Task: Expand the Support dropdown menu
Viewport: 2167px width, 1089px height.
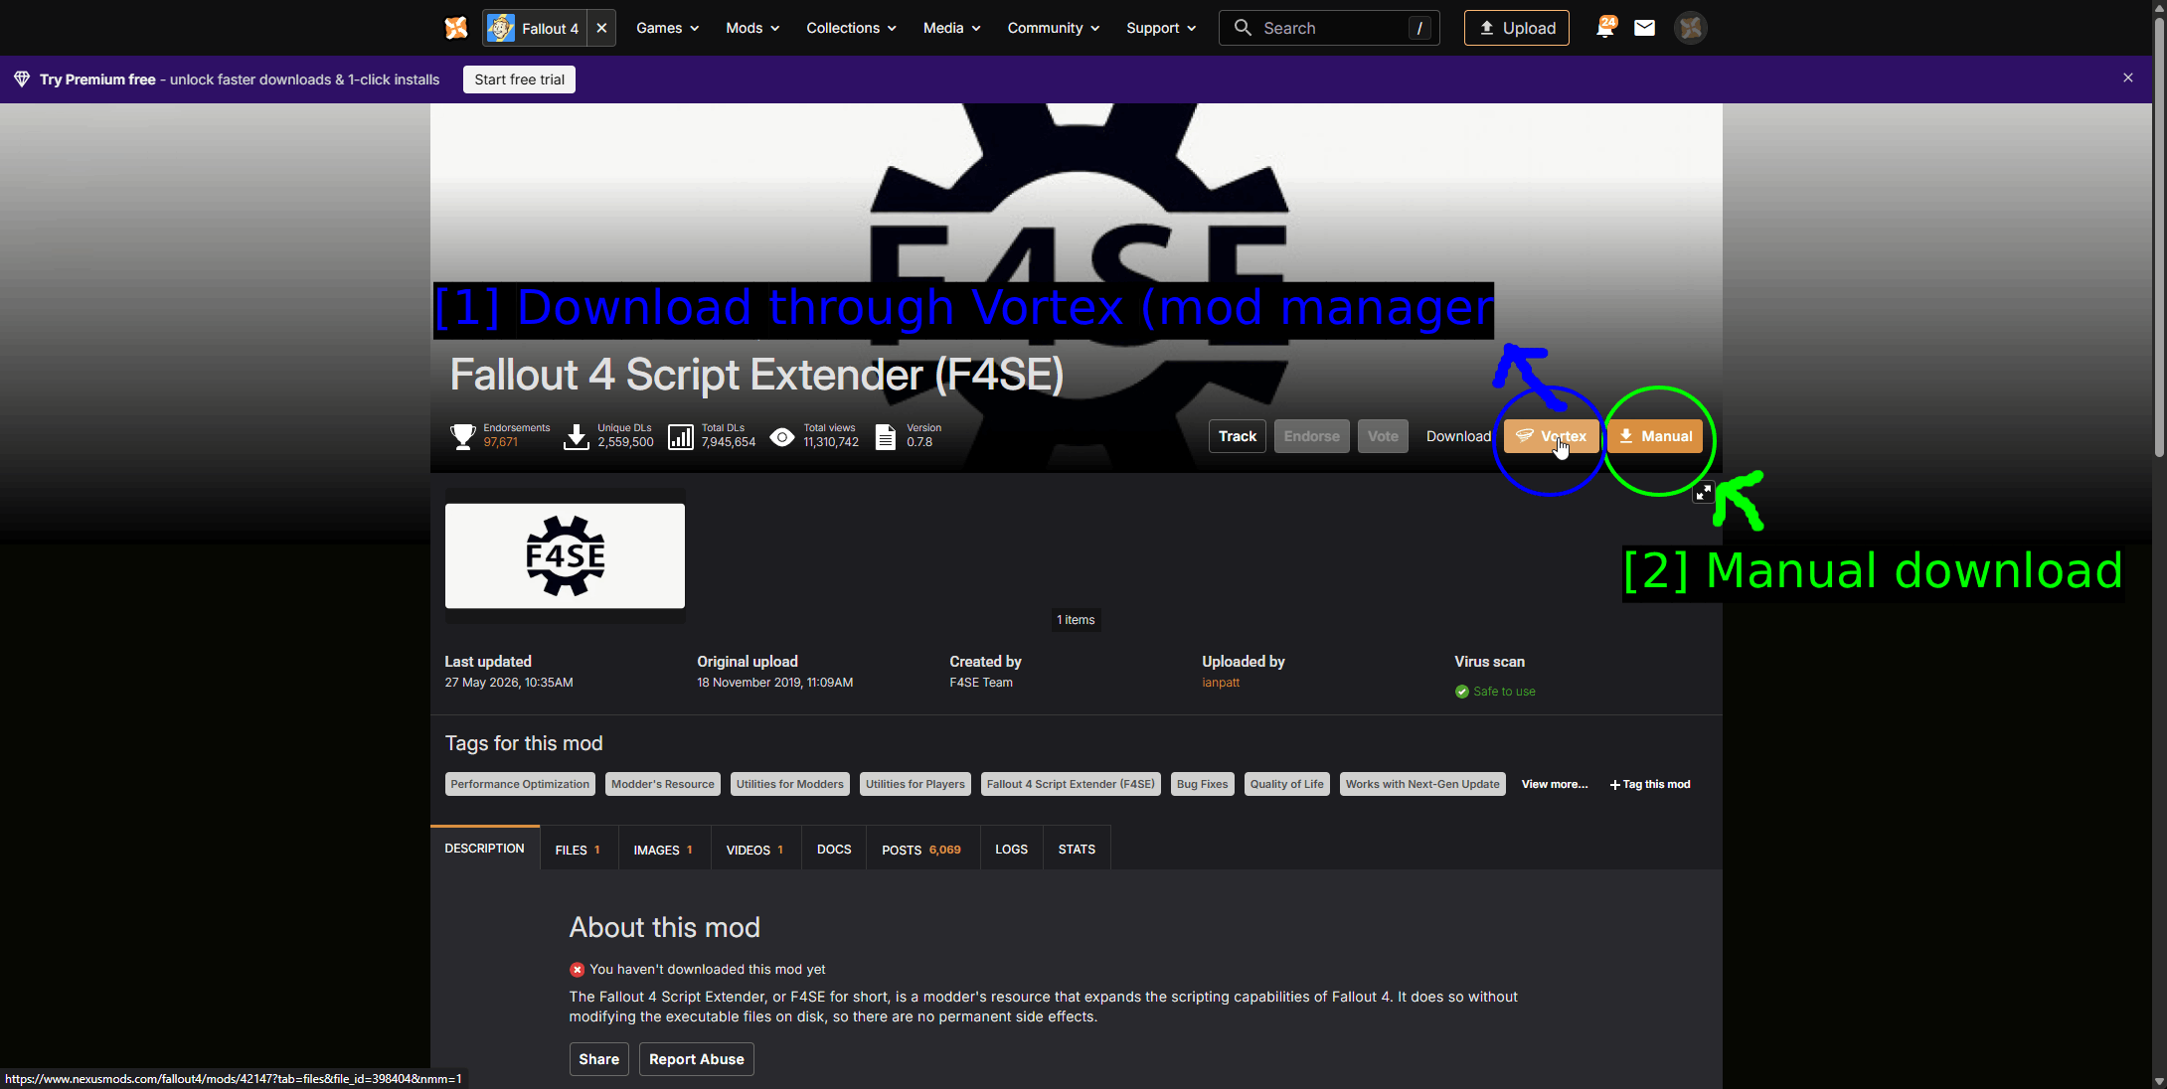Action: click(x=1161, y=28)
